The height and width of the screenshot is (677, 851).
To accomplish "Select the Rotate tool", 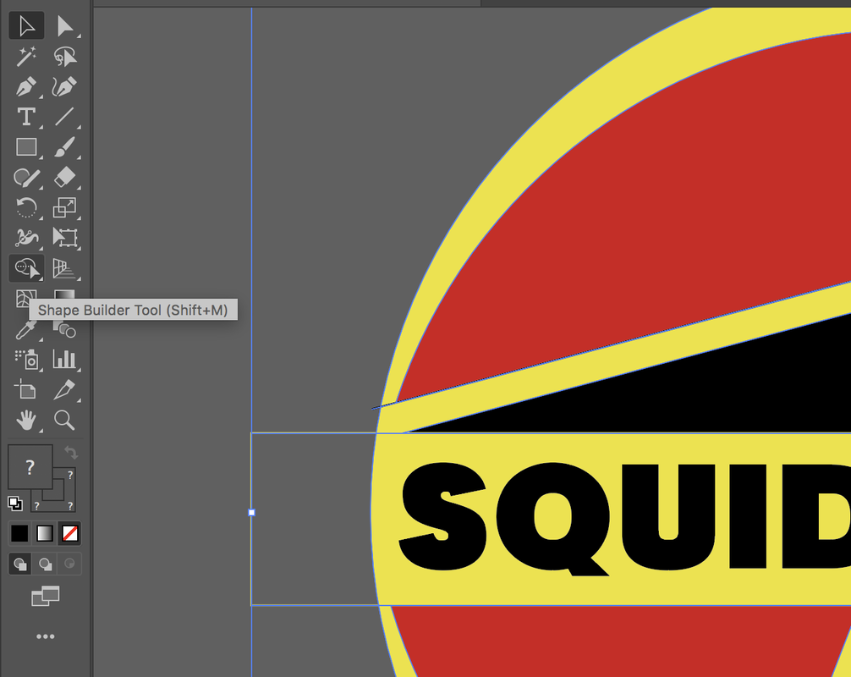I will 26,207.
